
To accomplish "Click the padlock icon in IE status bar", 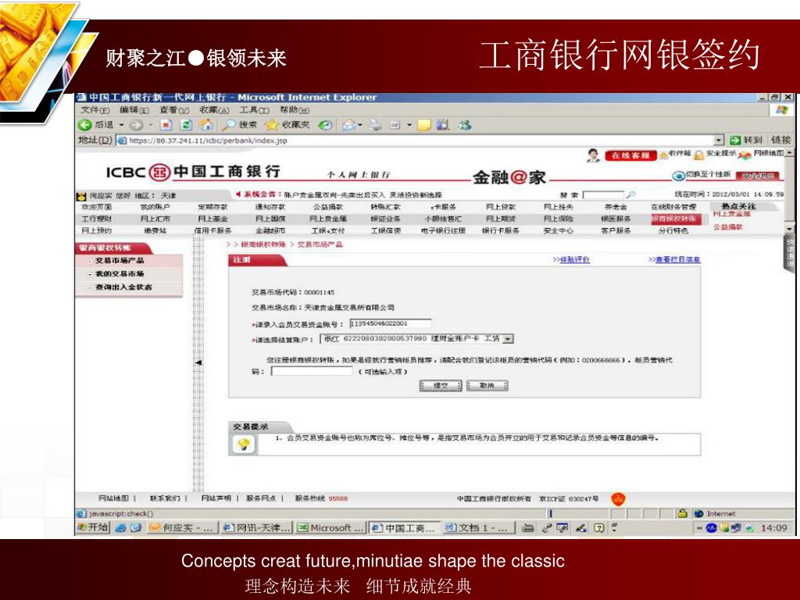I will click(682, 513).
